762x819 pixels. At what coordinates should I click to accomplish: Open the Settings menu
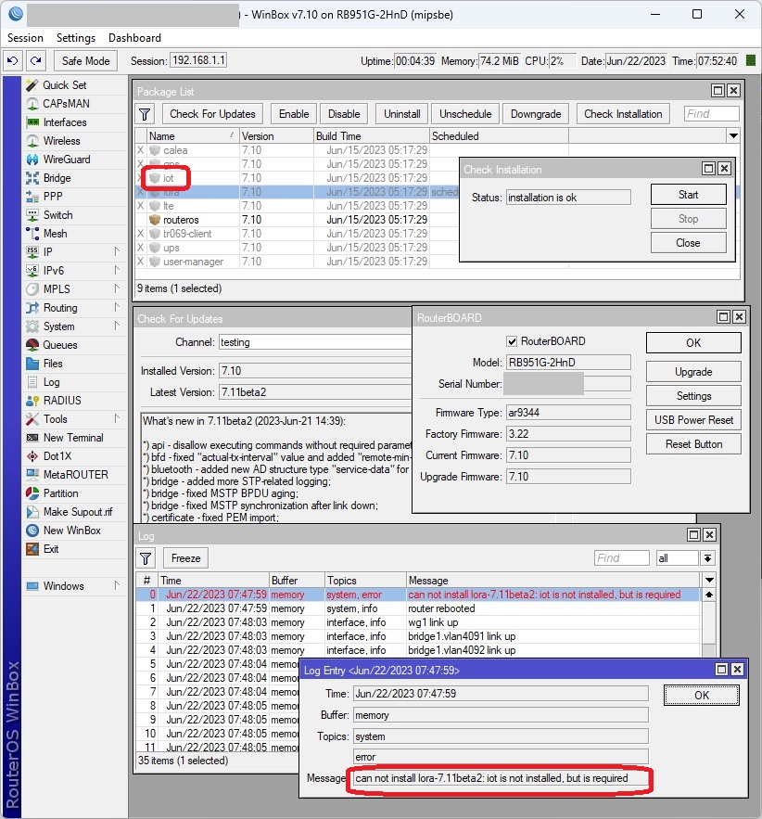76,38
